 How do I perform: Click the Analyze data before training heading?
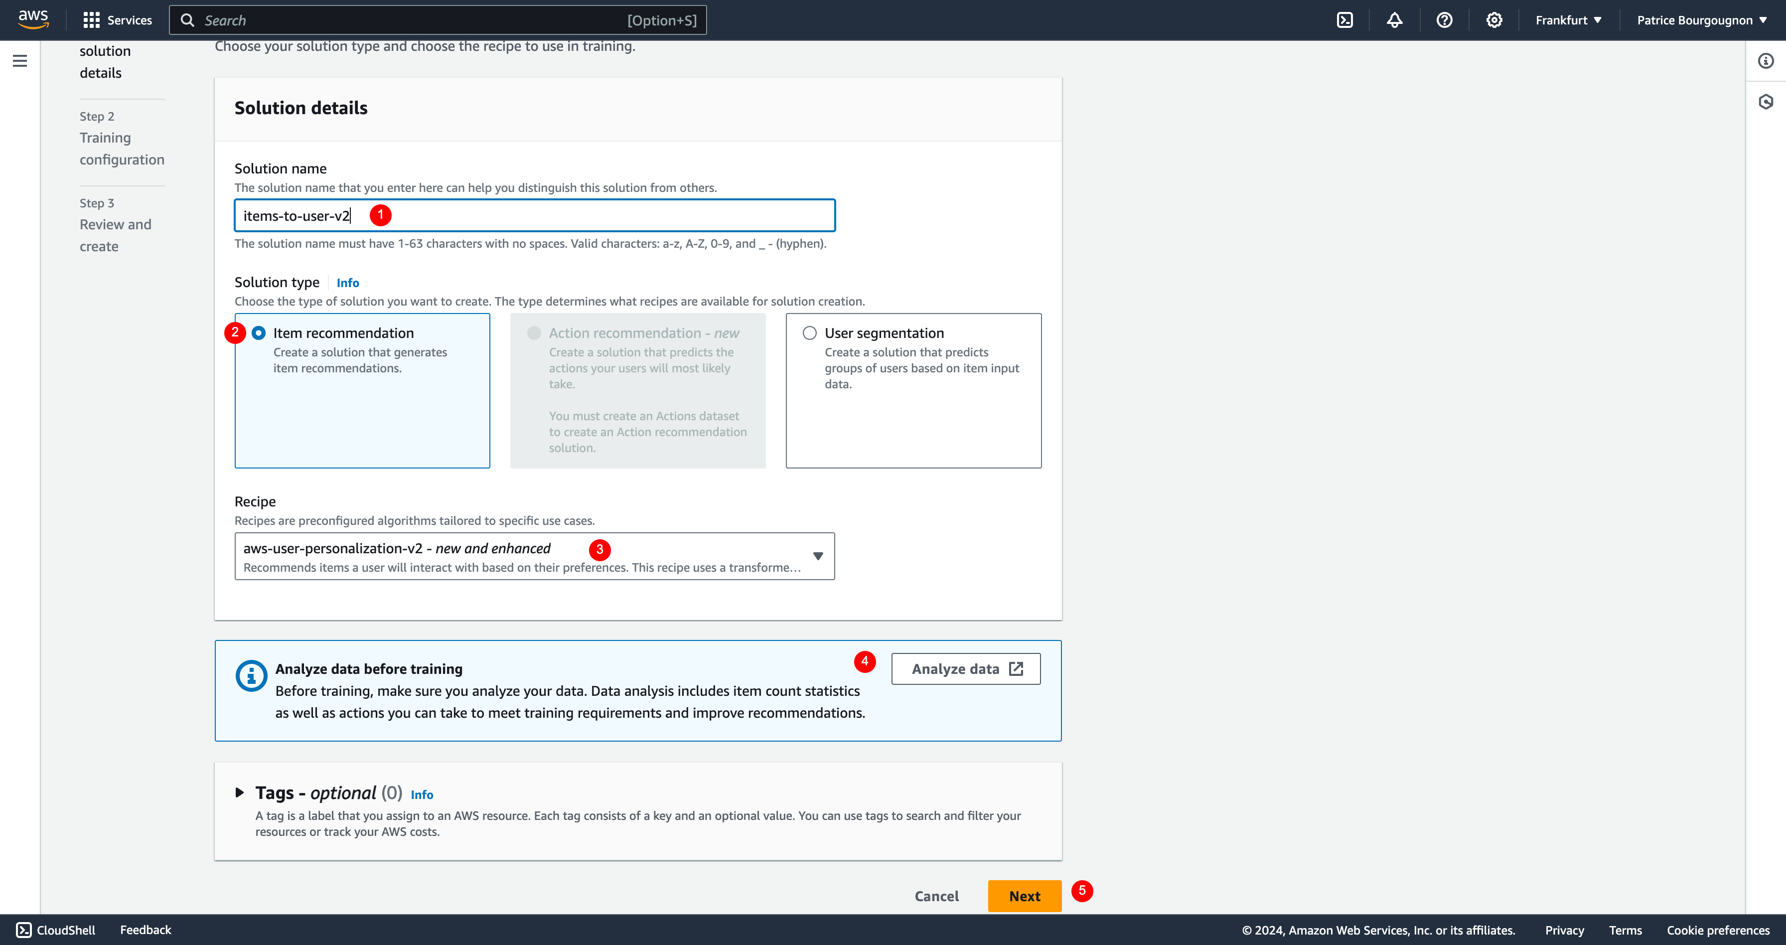coord(369,669)
